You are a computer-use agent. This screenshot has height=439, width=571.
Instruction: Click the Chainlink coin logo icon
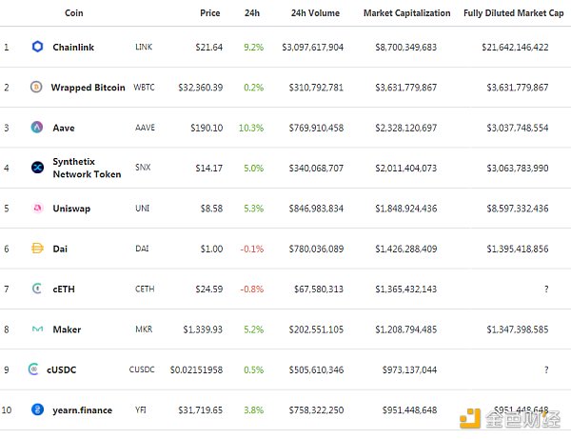pos(37,47)
